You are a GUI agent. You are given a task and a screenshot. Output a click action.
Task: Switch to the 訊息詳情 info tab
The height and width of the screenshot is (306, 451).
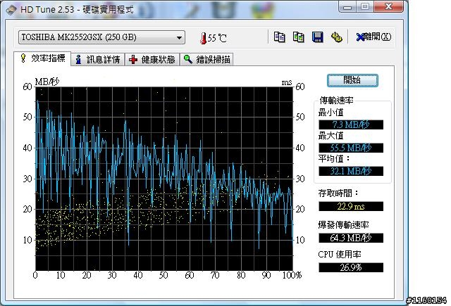click(x=98, y=59)
